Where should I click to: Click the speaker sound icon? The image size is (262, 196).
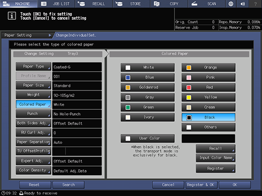coord(243,4)
